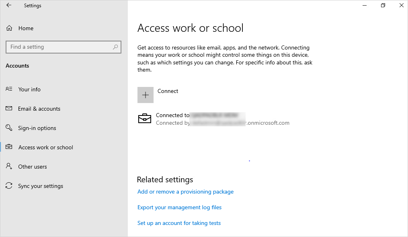The image size is (408, 237).
Task: Click the Sign-in options key icon
Action: [9, 128]
